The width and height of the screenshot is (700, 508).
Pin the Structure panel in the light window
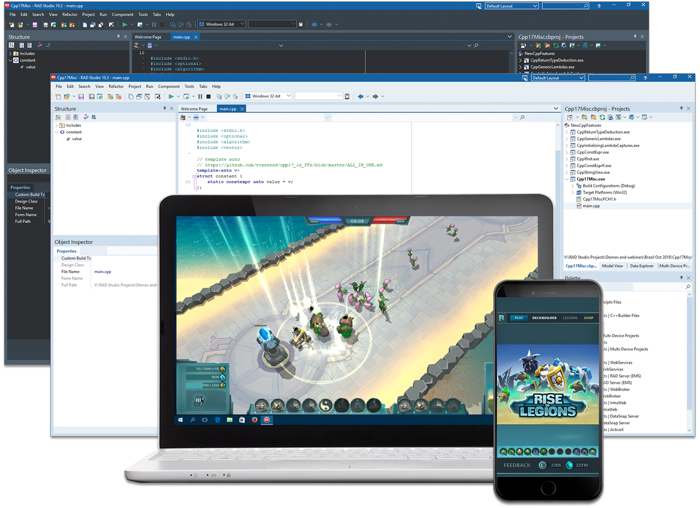[164, 108]
